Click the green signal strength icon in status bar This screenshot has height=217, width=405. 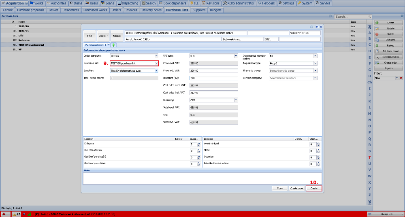point(30,214)
